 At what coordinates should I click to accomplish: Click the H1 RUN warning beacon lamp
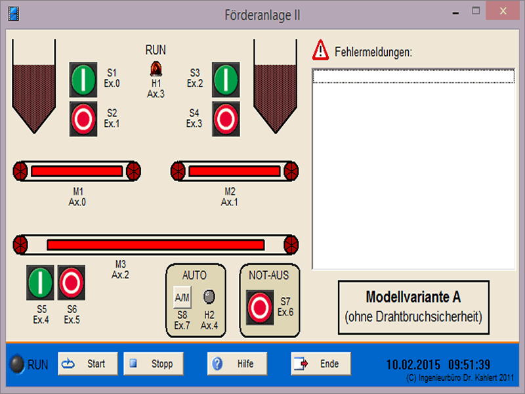point(156,68)
